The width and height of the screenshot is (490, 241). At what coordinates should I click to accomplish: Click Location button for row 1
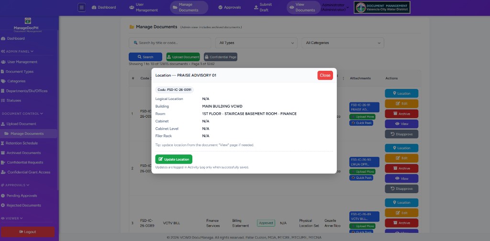click(x=401, y=93)
